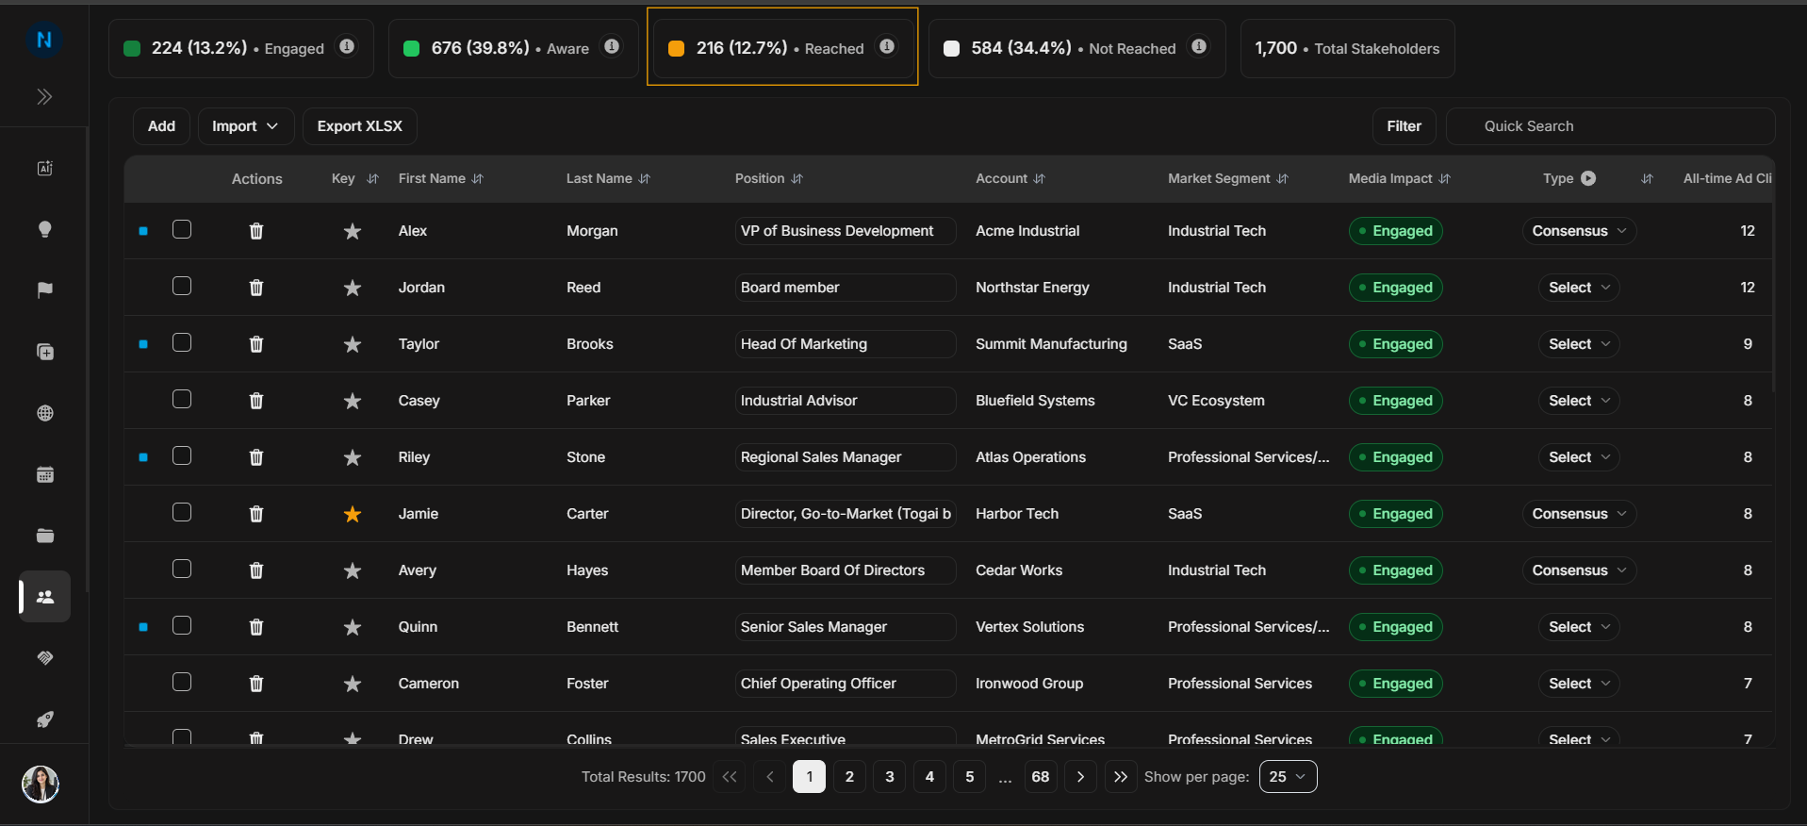
Task: Click the Type column play icon
Action: (x=1588, y=178)
